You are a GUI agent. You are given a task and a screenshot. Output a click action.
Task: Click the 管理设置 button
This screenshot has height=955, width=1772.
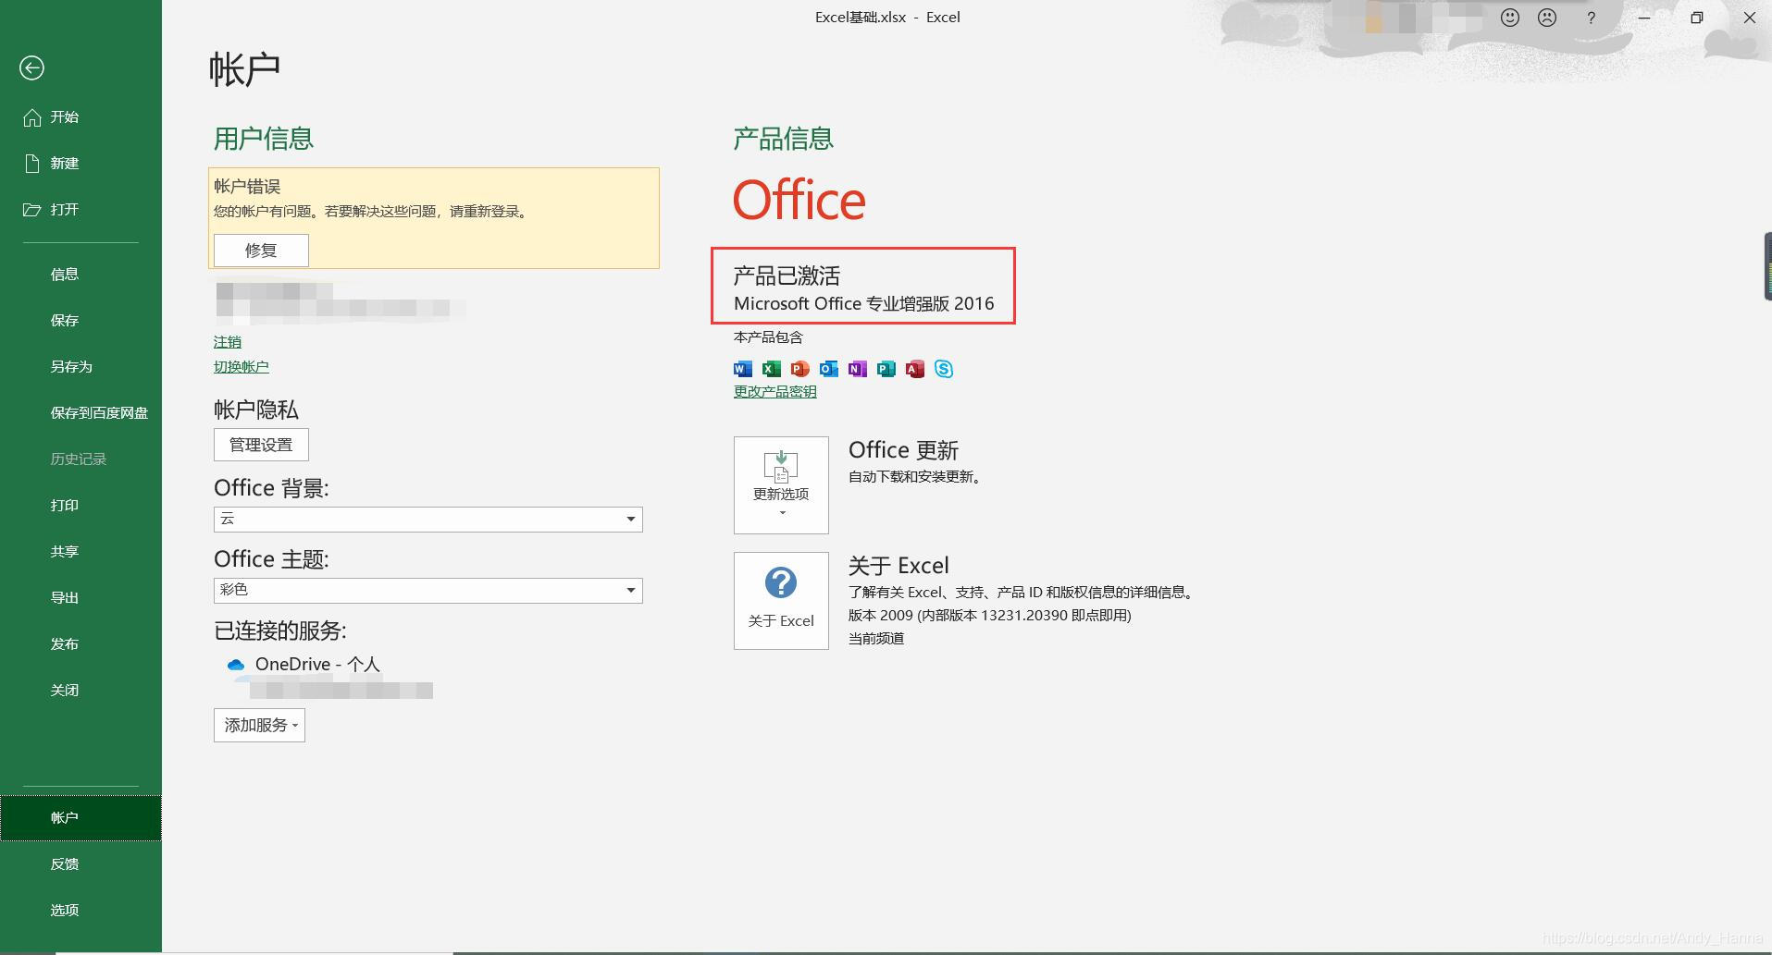(261, 445)
